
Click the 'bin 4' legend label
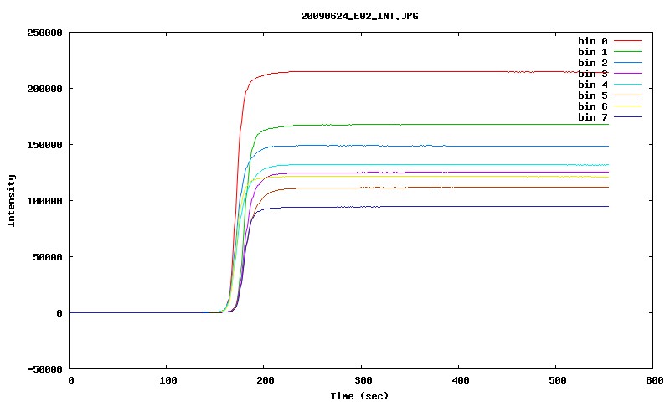(x=593, y=85)
